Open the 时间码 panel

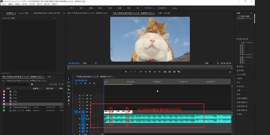[239, 114]
